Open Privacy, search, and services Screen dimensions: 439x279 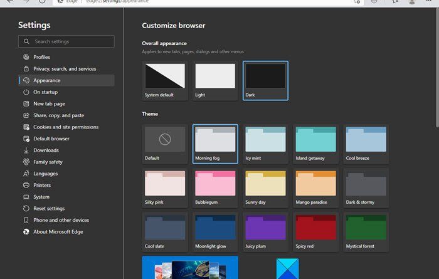[66, 69]
